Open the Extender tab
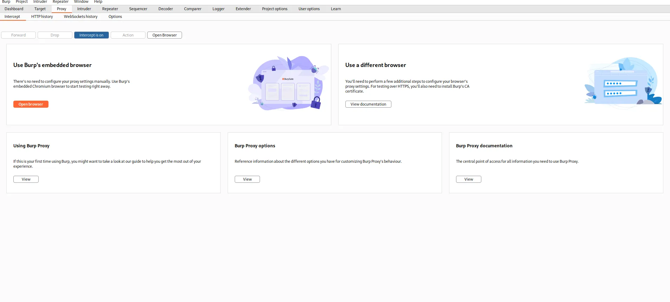This screenshot has height=302, width=670. coord(243,9)
